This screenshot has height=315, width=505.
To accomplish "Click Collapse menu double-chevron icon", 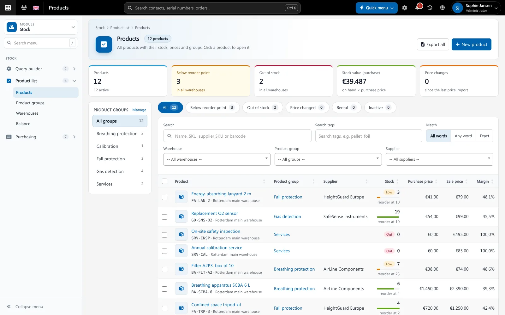I will [x=9, y=306].
